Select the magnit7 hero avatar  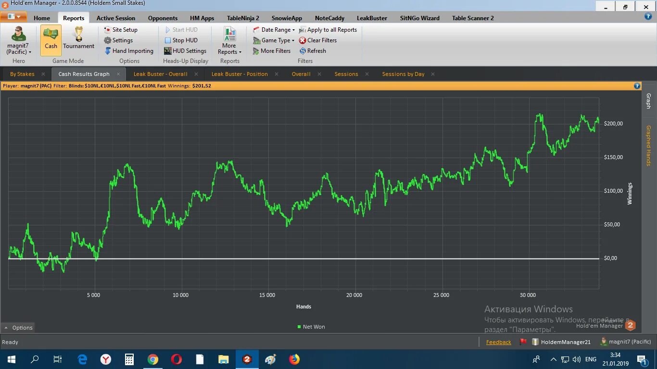point(18,34)
